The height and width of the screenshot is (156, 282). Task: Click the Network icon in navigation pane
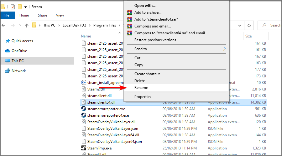8,71
